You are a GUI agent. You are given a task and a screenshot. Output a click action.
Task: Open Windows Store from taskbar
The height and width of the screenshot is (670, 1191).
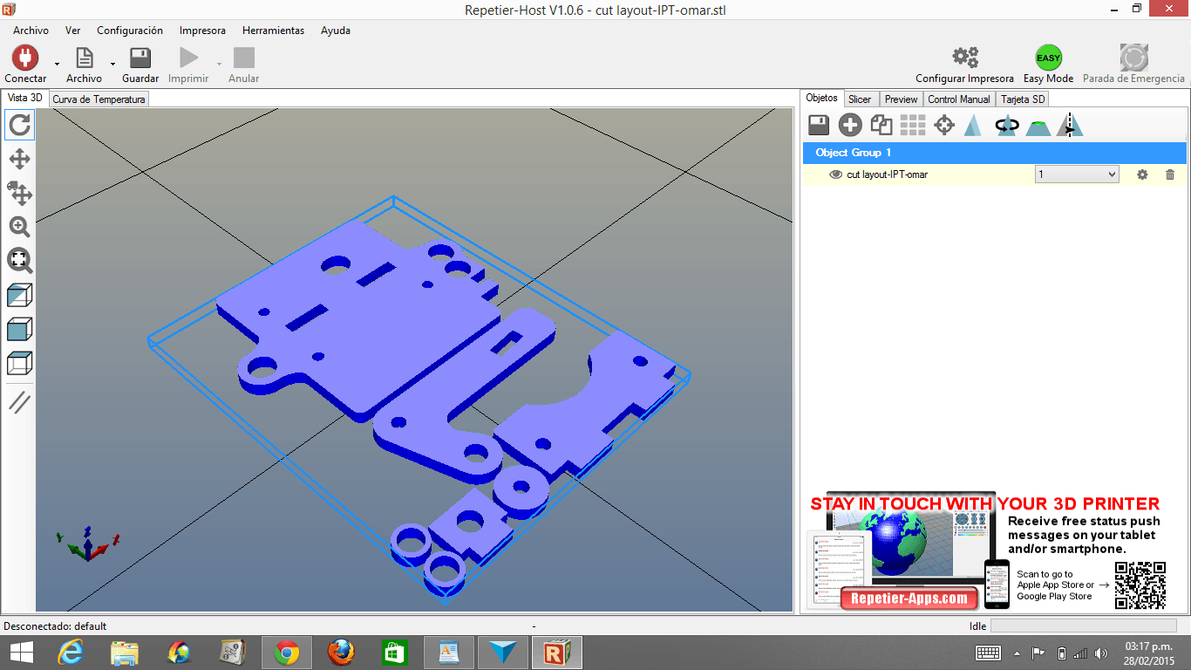[395, 653]
